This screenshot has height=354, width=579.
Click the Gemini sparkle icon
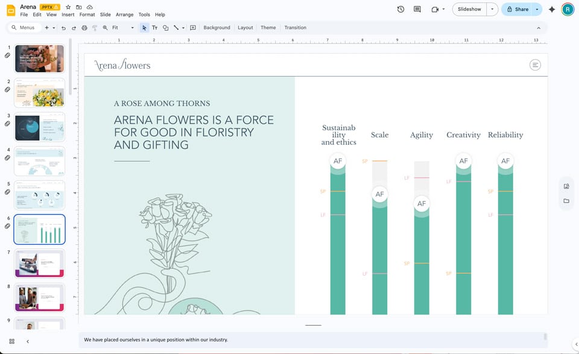coord(551,9)
